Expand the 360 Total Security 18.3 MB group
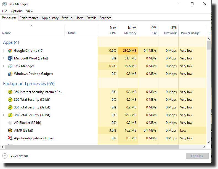The height and width of the screenshot is (169, 218). 4,115
